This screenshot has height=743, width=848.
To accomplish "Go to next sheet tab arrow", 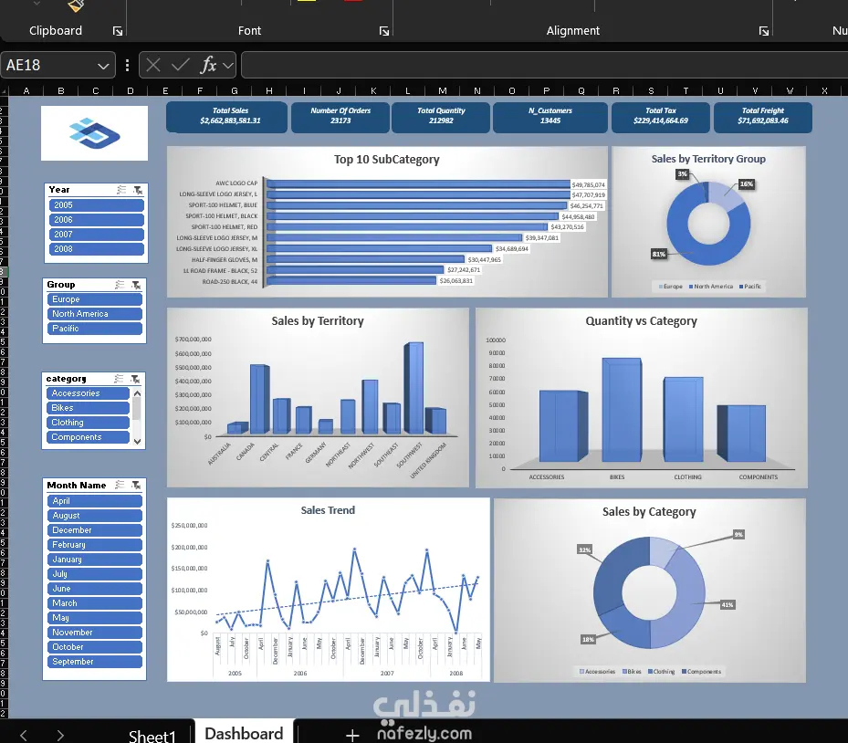I will click(x=60, y=735).
